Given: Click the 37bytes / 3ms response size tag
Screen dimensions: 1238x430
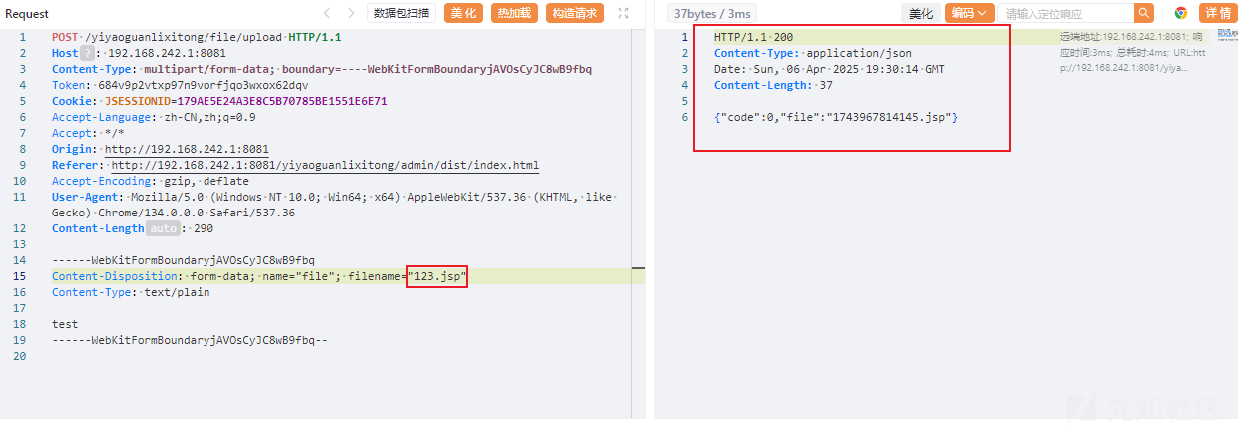Looking at the screenshot, I should point(712,13).
